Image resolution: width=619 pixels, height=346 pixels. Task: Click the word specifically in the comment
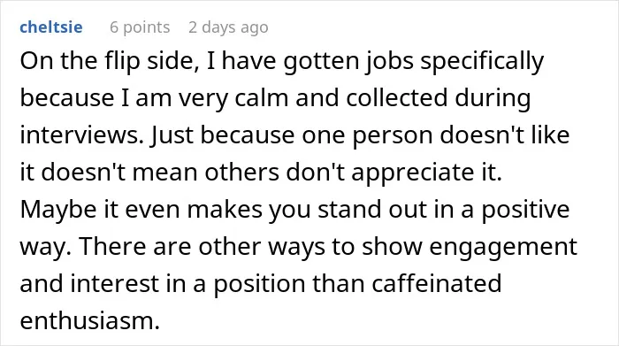tap(482, 61)
